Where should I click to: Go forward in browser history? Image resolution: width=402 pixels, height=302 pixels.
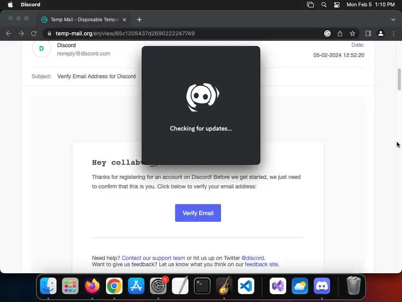pos(21,33)
